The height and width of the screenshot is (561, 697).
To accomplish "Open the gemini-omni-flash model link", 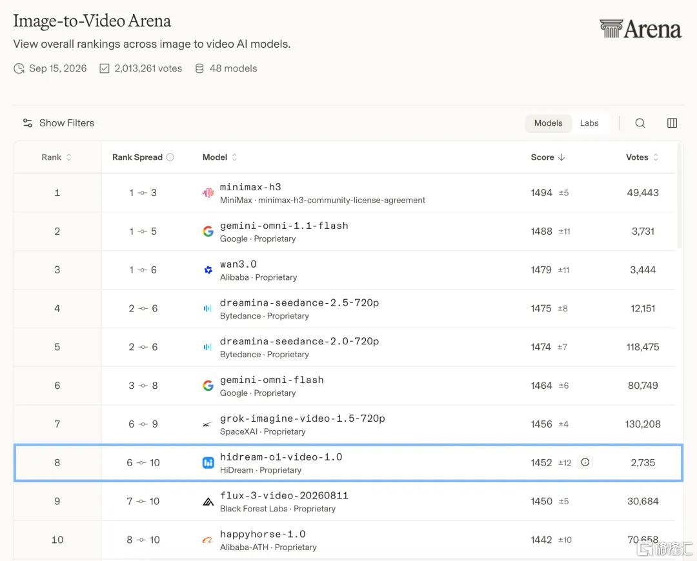I will (x=272, y=380).
